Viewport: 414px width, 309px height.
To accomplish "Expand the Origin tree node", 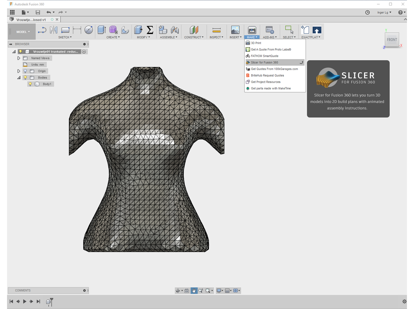I will [x=19, y=71].
